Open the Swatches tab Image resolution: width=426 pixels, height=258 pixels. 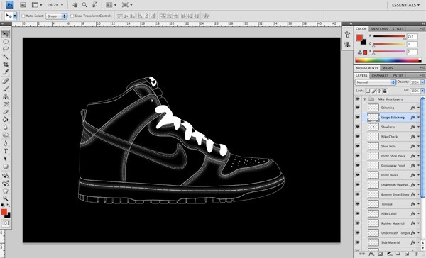point(379,29)
